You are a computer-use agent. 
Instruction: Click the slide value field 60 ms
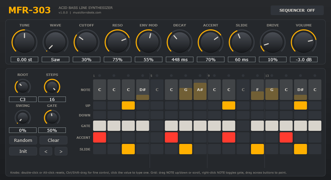[242, 59]
